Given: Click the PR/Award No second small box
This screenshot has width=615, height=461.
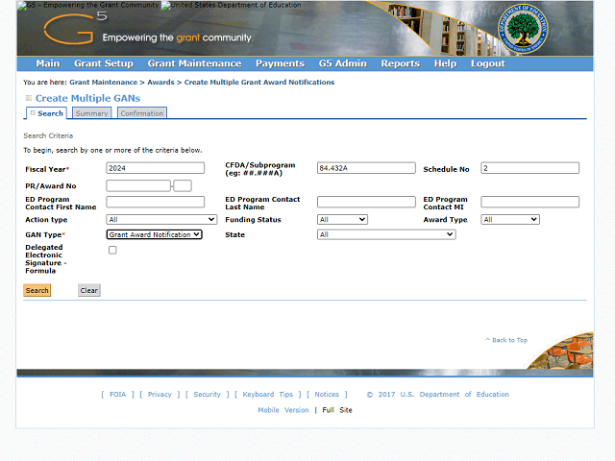Looking at the screenshot, I should point(183,185).
